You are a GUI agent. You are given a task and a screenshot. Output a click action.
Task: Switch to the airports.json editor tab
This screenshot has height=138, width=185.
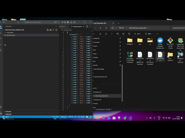77,26
